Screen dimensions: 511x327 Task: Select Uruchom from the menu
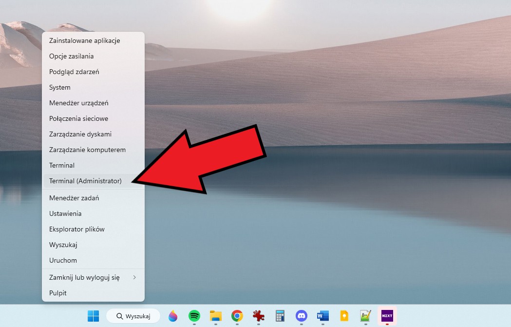[63, 260]
